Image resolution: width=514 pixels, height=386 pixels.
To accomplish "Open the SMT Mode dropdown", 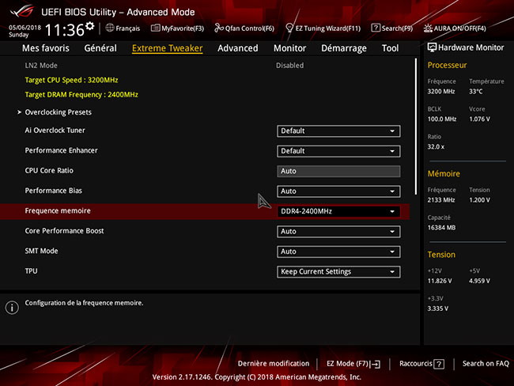I will 338,252.
